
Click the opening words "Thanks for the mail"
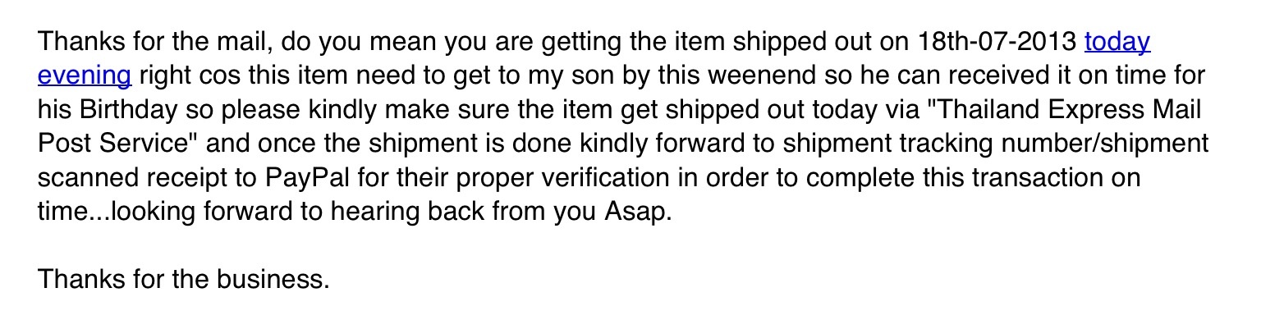(157, 41)
